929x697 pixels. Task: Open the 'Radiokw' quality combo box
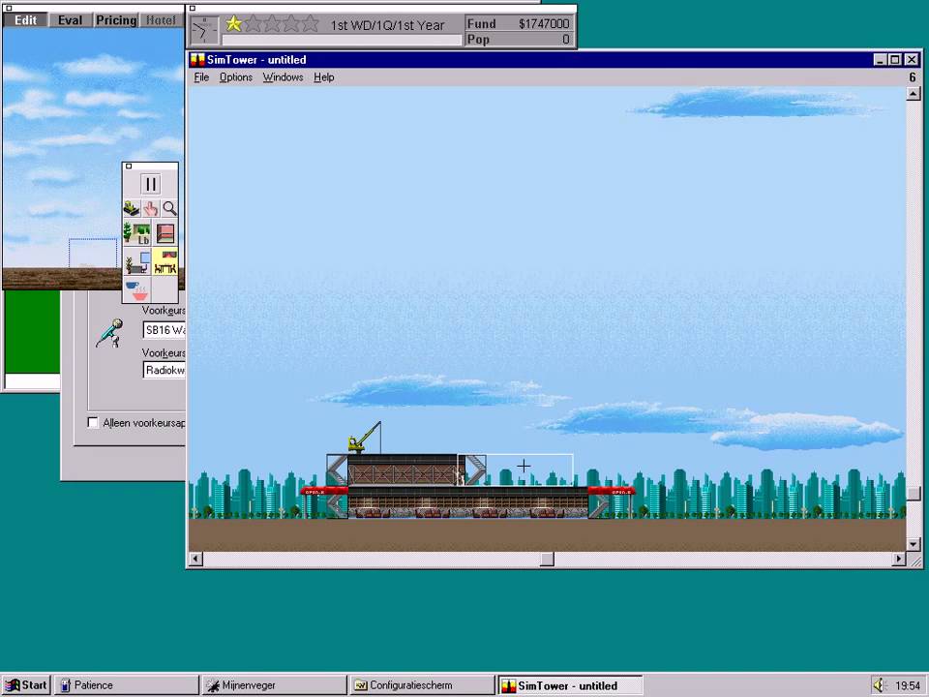[x=165, y=370]
